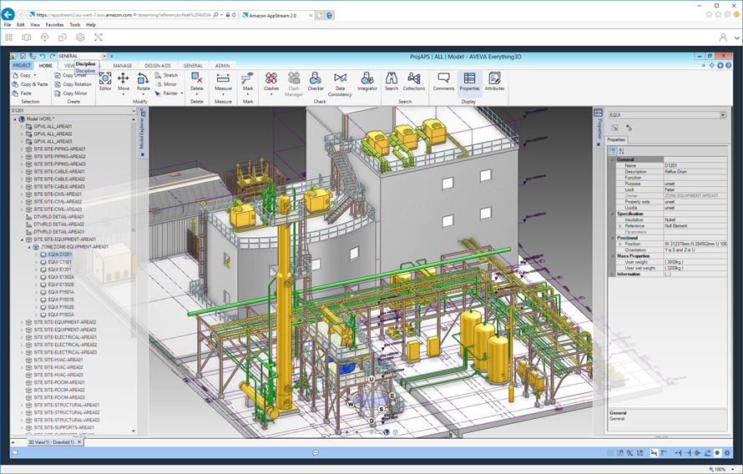Select EQUI C1101 in the model tree
Viewport: 743px width, 474px height.
click(x=59, y=262)
